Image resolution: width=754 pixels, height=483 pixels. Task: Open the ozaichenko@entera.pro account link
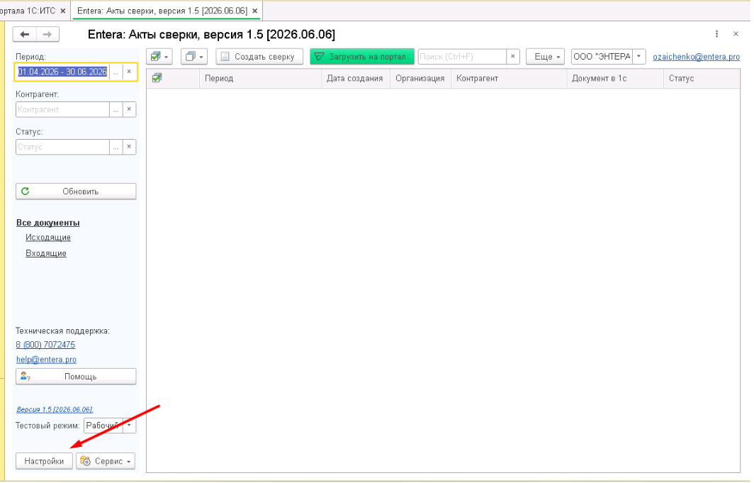point(697,57)
